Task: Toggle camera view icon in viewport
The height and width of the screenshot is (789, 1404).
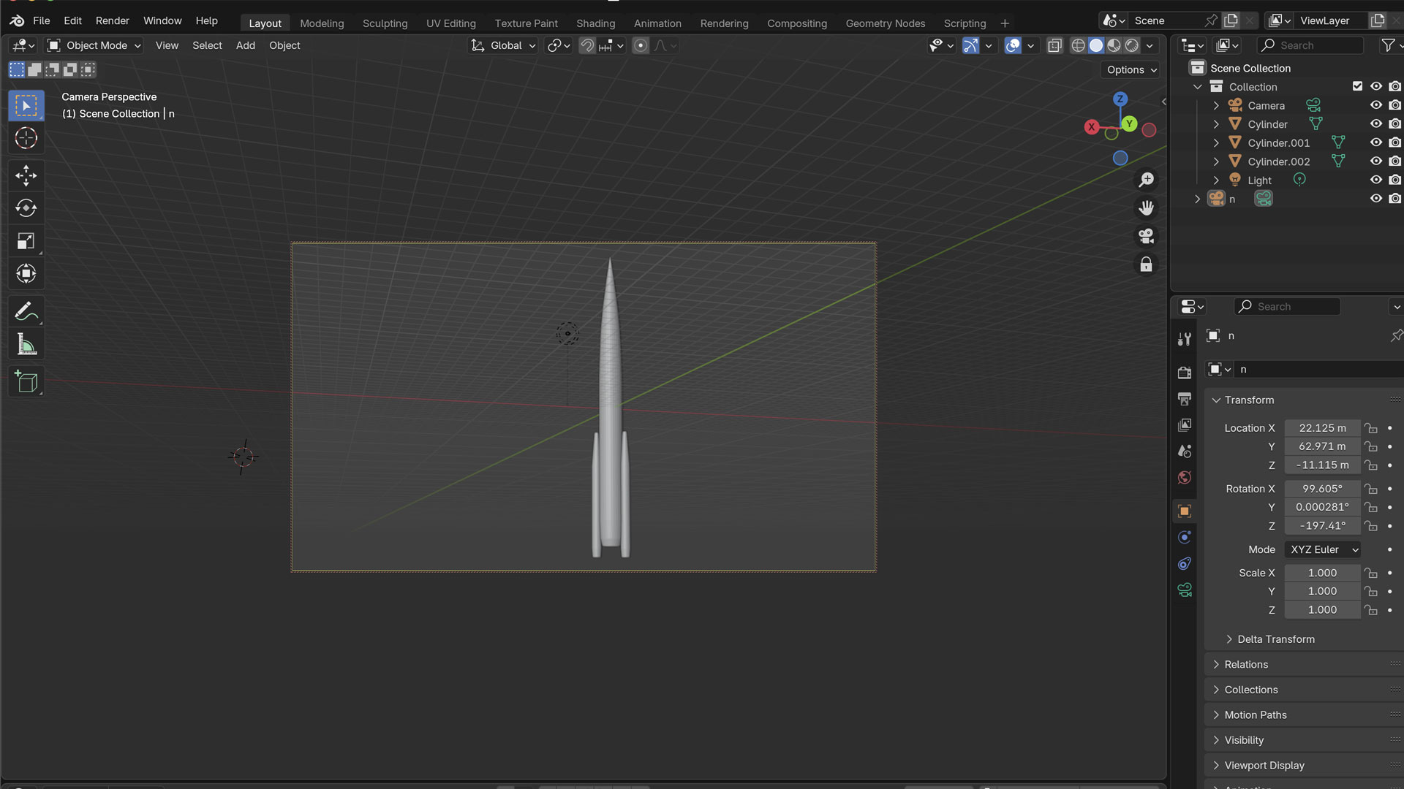Action: tap(1146, 236)
